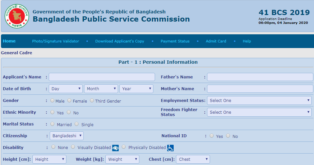Check the Payment Status page

175,41
